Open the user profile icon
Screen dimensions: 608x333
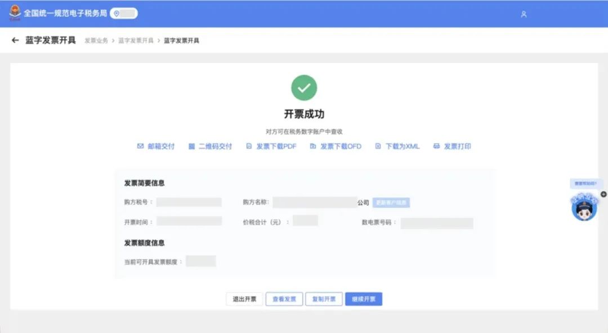(x=524, y=14)
